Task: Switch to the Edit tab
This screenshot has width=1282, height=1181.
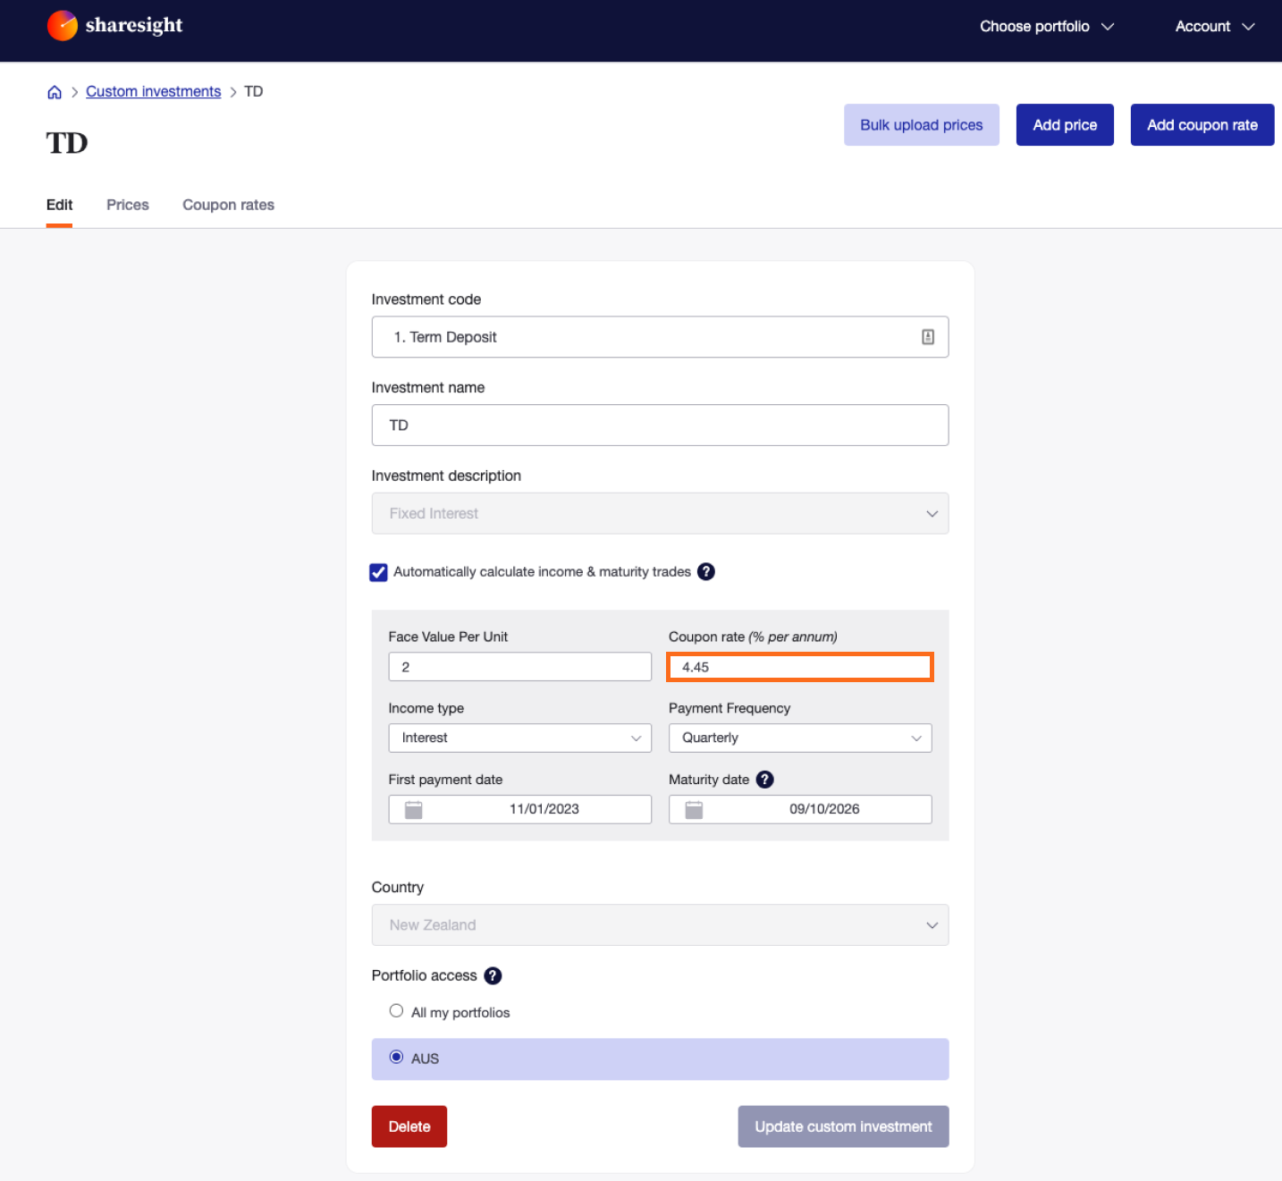Action: (x=59, y=205)
